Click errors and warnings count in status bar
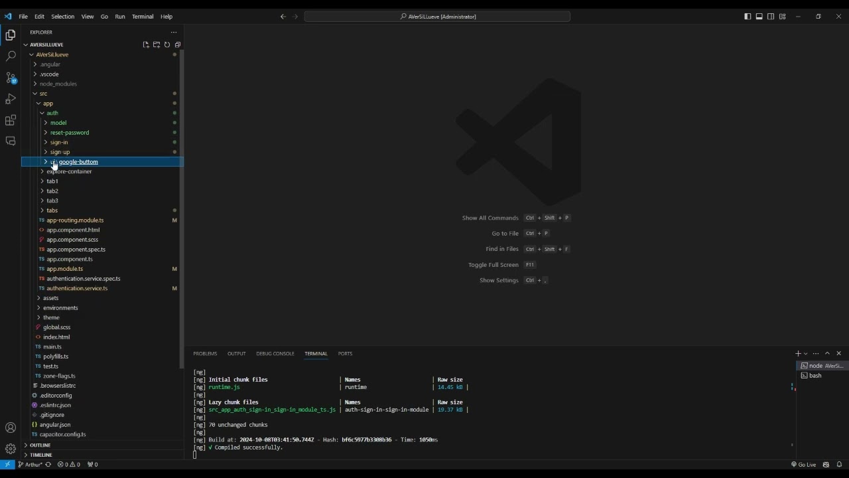The height and width of the screenshot is (478, 849). coord(69,465)
